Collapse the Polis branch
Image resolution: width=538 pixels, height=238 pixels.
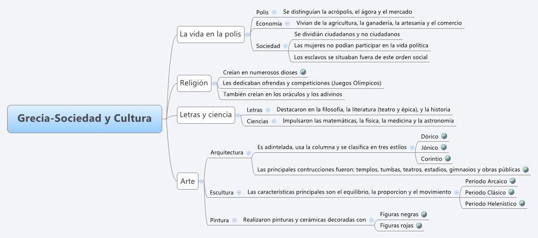click(274, 12)
